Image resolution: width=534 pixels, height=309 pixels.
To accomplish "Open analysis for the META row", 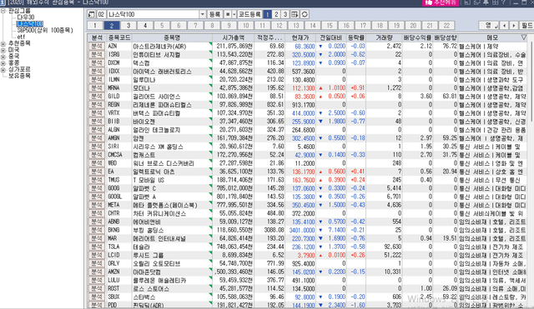I will click(x=97, y=205).
